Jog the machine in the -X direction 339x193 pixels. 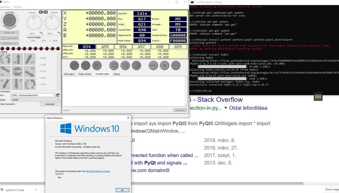[5, 72]
